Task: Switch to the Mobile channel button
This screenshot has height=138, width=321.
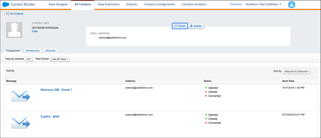Action: pos(196,26)
